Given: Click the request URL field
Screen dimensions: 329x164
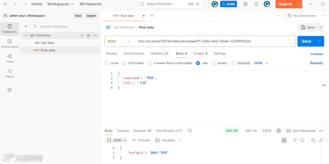Looking at the screenshot, I should (x=215, y=41).
